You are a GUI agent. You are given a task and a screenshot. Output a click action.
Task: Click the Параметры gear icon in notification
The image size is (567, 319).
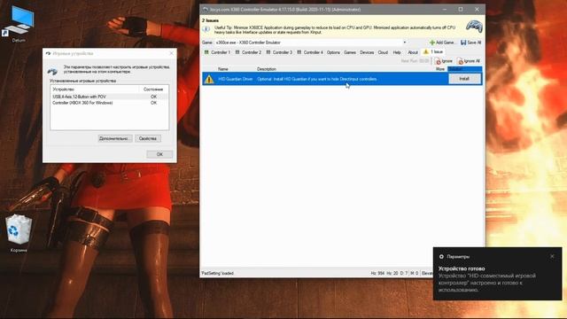(x=441, y=256)
